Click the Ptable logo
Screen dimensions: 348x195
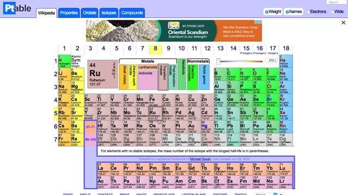coord(17,8)
